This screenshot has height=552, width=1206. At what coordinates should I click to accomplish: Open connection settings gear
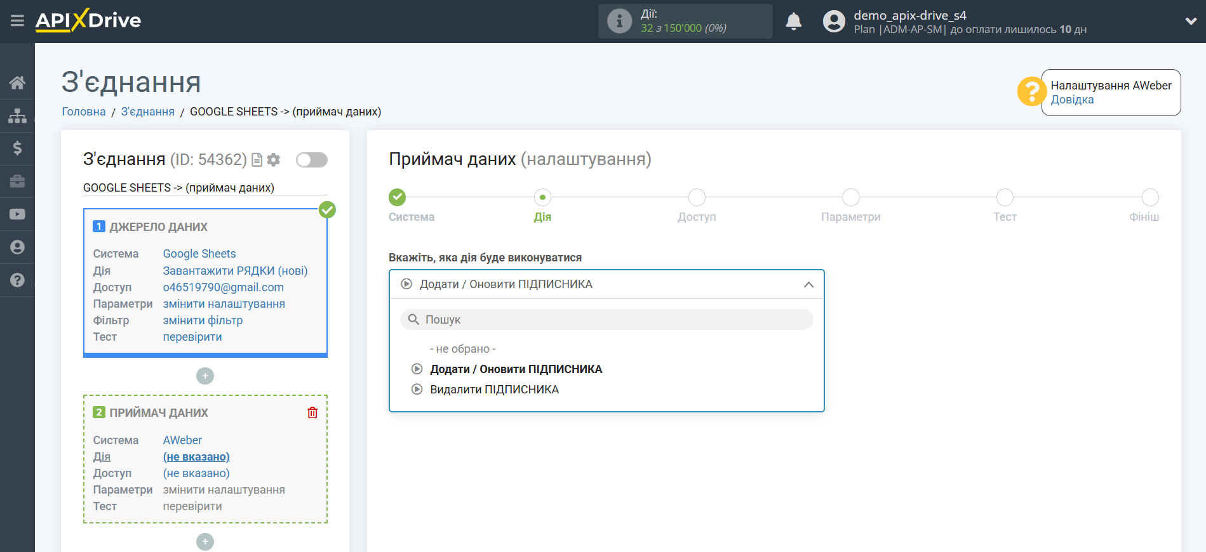274,160
